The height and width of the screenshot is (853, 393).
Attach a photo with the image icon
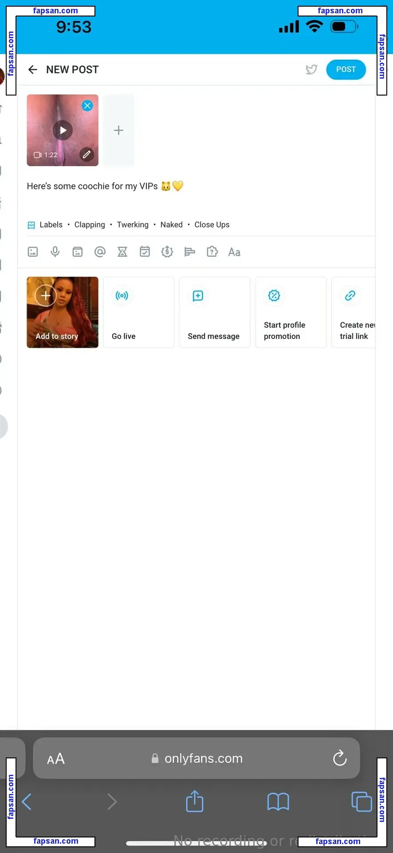pos(33,252)
